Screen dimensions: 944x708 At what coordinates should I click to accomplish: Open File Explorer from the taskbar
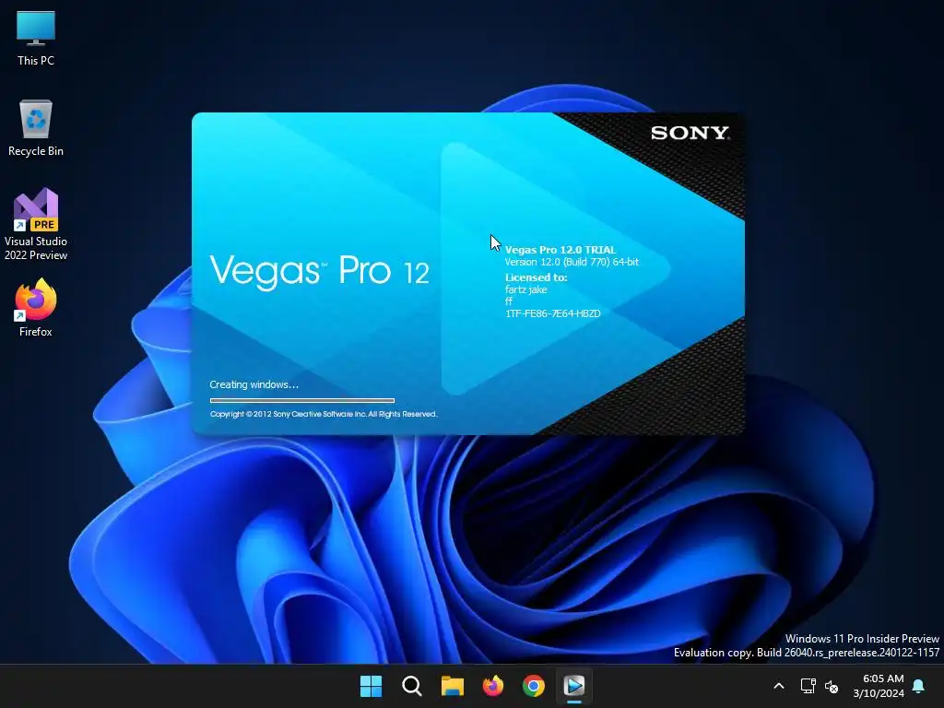[452, 686]
